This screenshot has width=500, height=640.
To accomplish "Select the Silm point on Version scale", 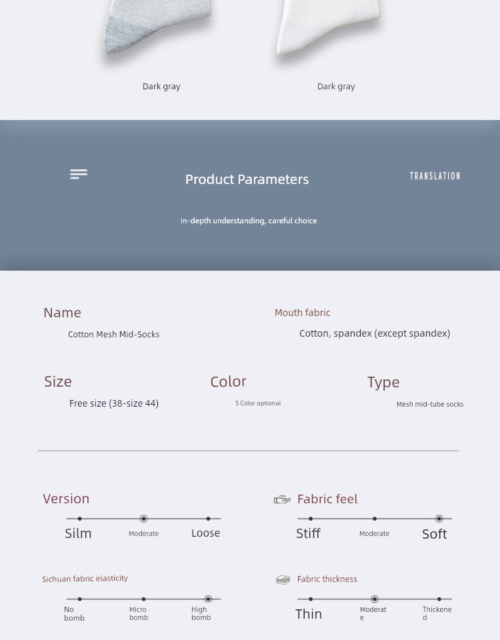I will [x=79, y=519].
